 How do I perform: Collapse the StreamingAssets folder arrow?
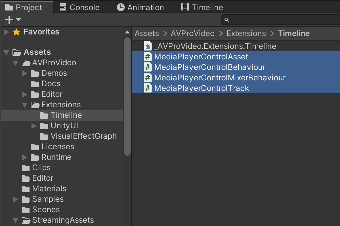tap(15, 220)
